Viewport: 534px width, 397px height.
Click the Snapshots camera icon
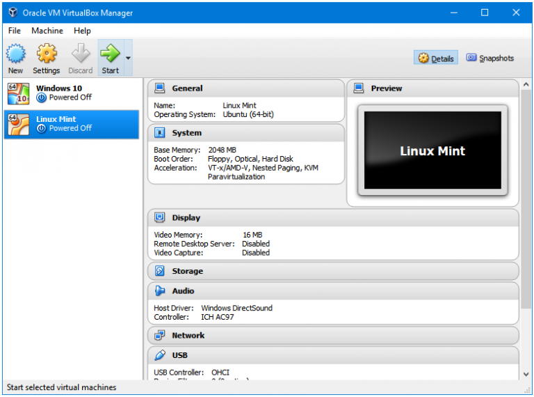[x=471, y=58]
